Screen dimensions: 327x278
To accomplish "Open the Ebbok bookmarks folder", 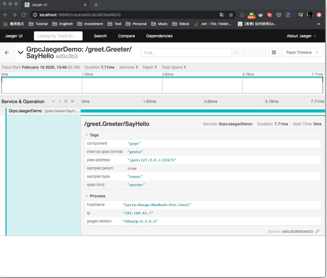I will [x=181, y=24].
